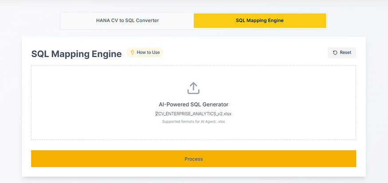
Task: Click the text cursor before the file name
Action: [x=156, y=114]
